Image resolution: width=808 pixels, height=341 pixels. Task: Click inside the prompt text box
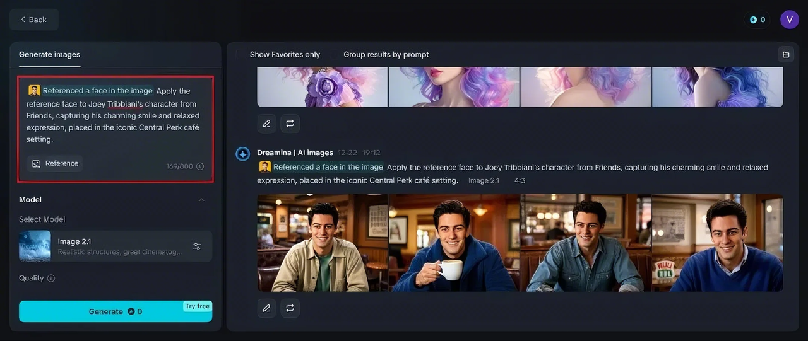pyautogui.click(x=116, y=129)
